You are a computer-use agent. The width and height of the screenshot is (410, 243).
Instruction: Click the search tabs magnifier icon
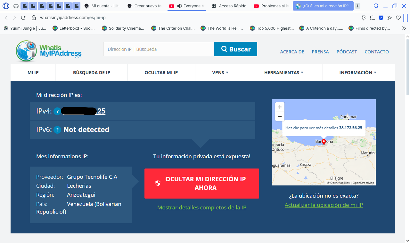click(376, 6)
